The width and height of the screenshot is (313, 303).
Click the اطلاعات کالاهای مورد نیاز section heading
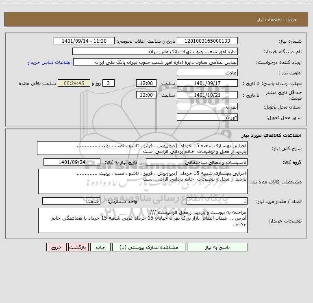pyautogui.click(x=272, y=135)
